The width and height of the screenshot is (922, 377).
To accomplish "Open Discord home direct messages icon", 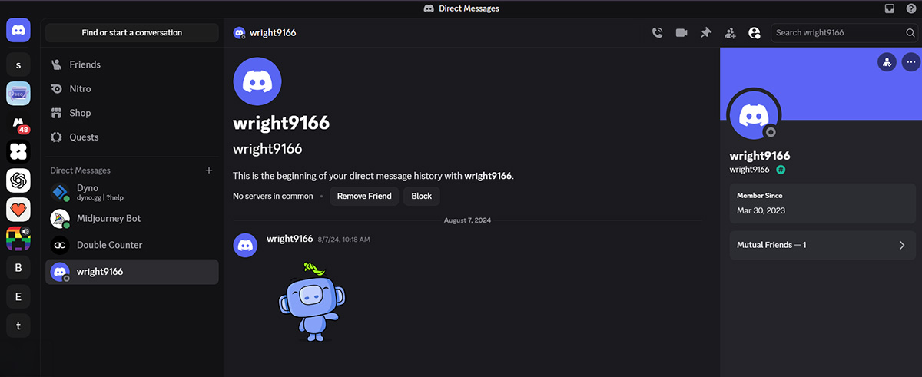I will coord(18,30).
